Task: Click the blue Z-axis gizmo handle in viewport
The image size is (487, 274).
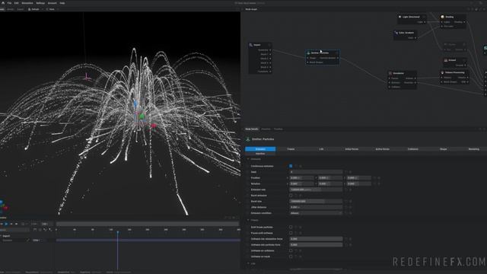Action: (x=135, y=104)
